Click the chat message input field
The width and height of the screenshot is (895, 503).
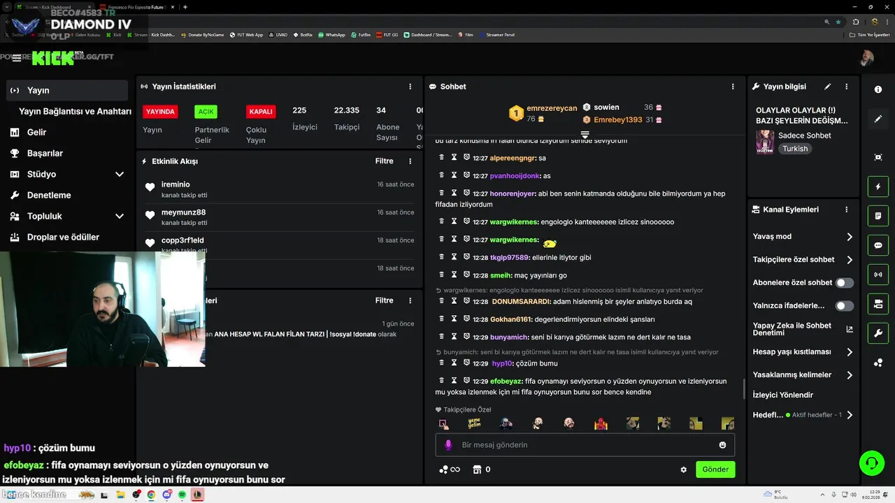point(585,445)
